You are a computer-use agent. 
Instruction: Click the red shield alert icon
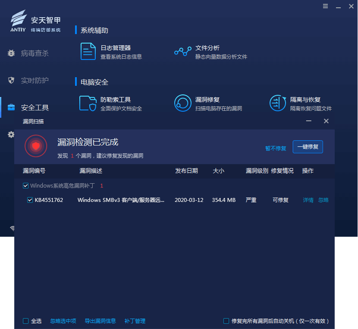[36, 146]
